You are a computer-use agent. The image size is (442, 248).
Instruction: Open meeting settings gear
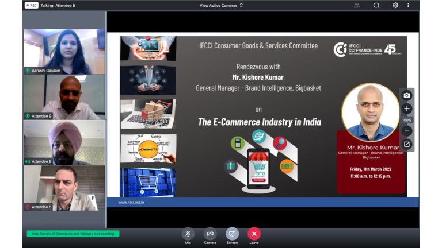click(x=395, y=5)
